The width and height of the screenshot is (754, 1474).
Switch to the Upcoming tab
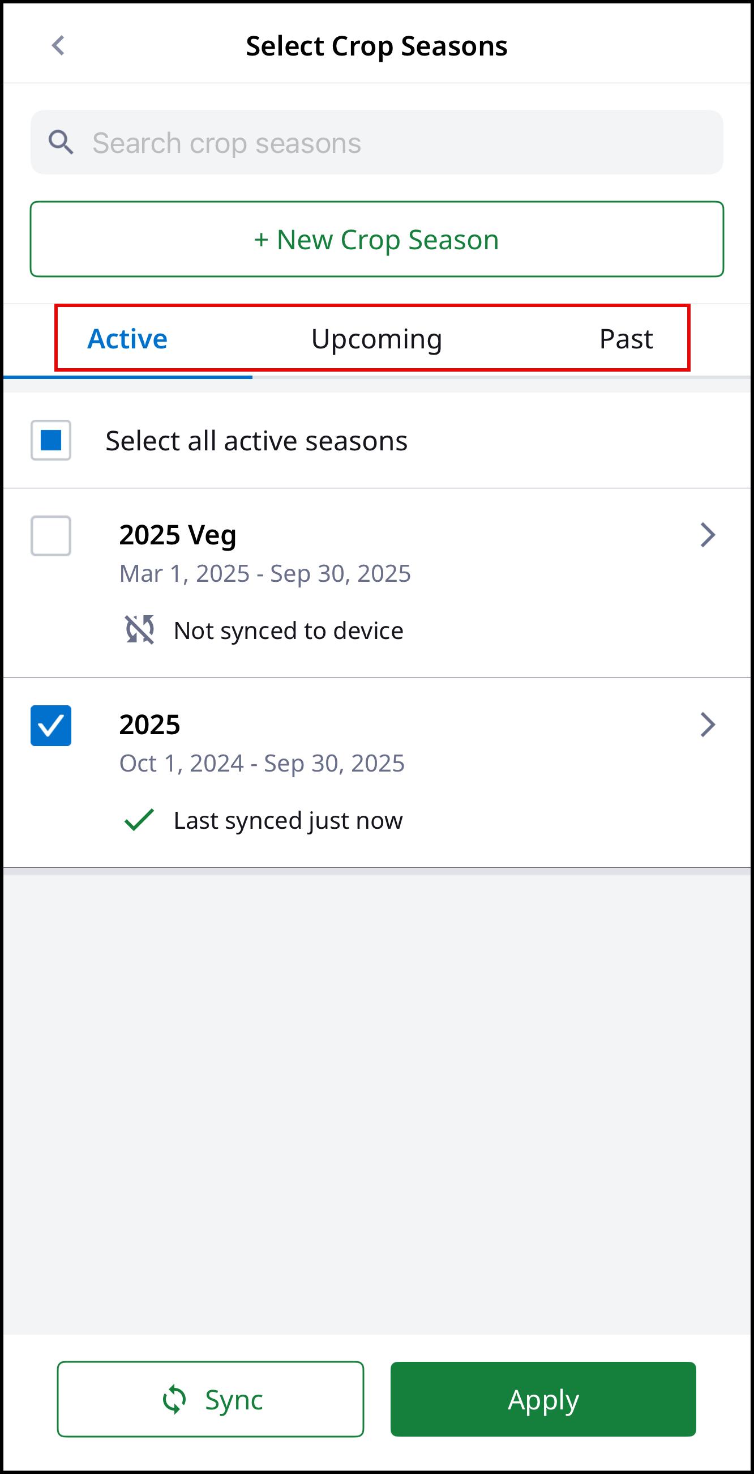[376, 339]
